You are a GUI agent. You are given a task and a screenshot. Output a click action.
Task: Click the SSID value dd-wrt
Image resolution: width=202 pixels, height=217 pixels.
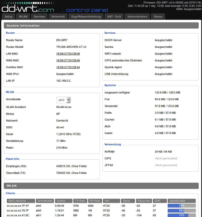60,127
